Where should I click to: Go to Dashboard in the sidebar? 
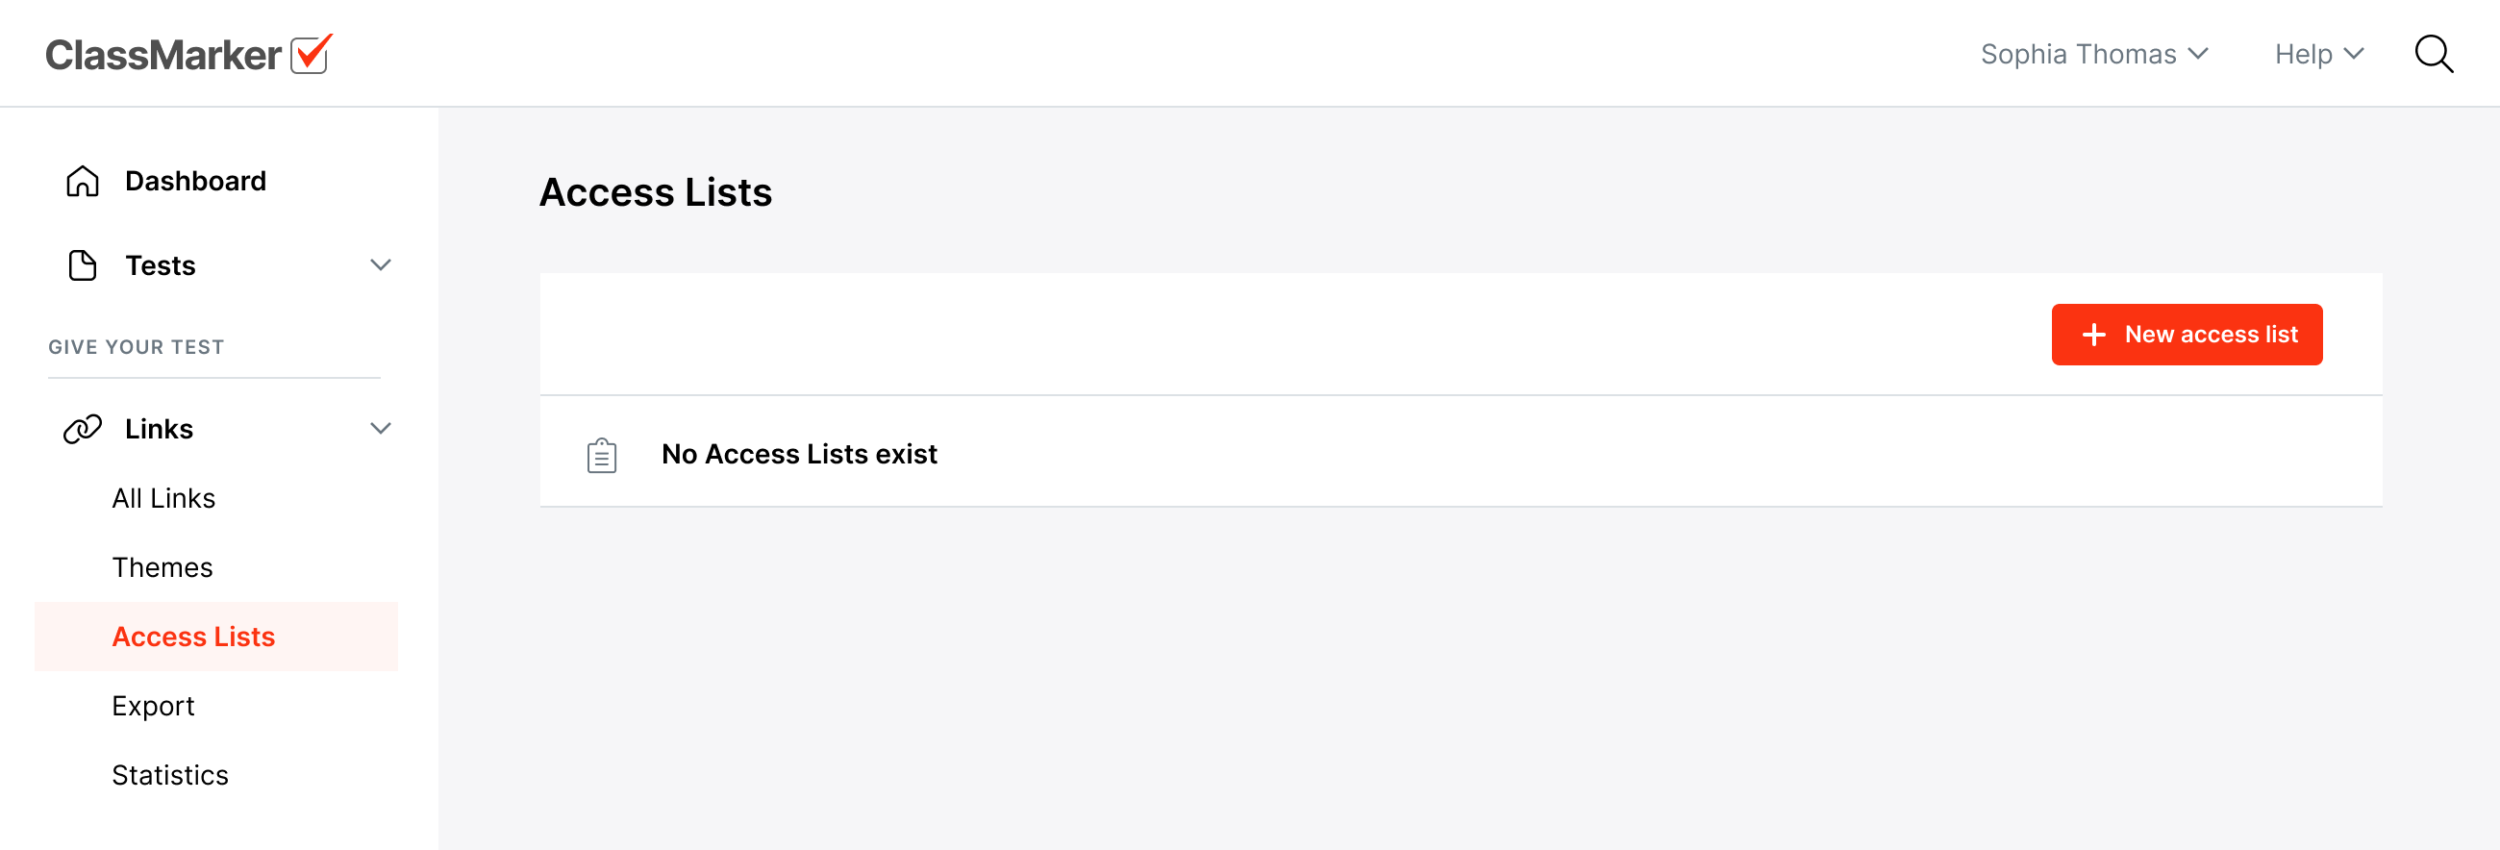click(x=195, y=182)
